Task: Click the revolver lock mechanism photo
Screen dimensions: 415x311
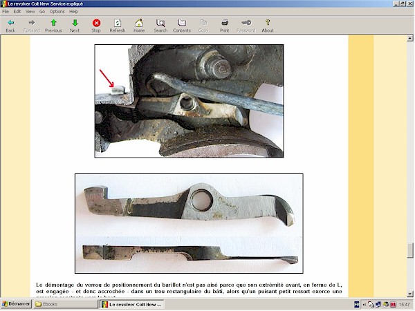Action: [x=189, y=101]
